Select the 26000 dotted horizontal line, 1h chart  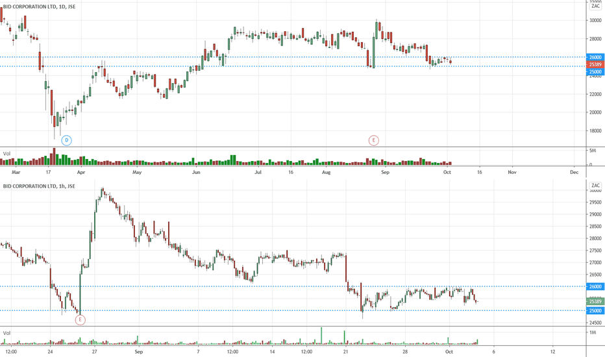point(293,286)
